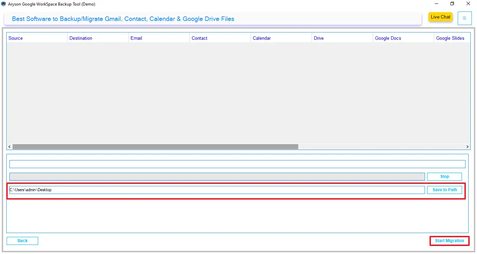The image size is (477, 254).
Task: Click the Aryson app icon in title bar
Action: pos(3,4)
